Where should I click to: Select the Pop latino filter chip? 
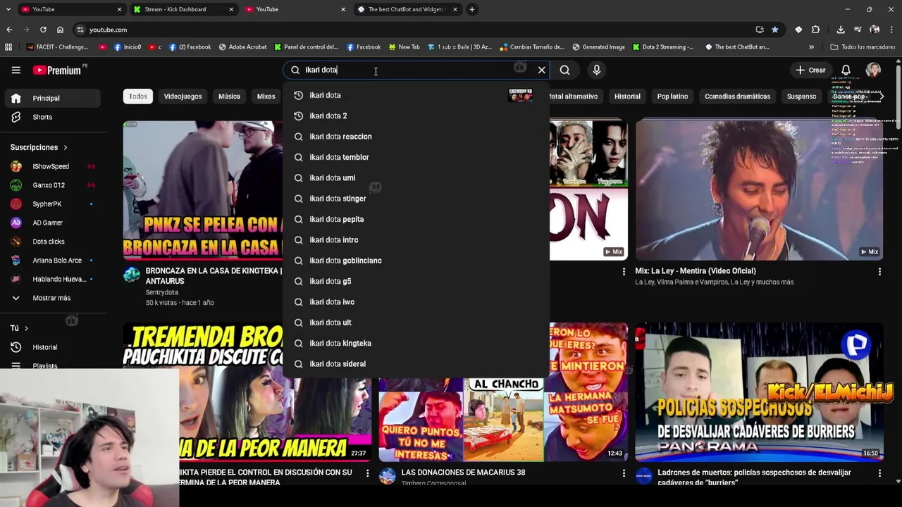click(x=672, y=96)
